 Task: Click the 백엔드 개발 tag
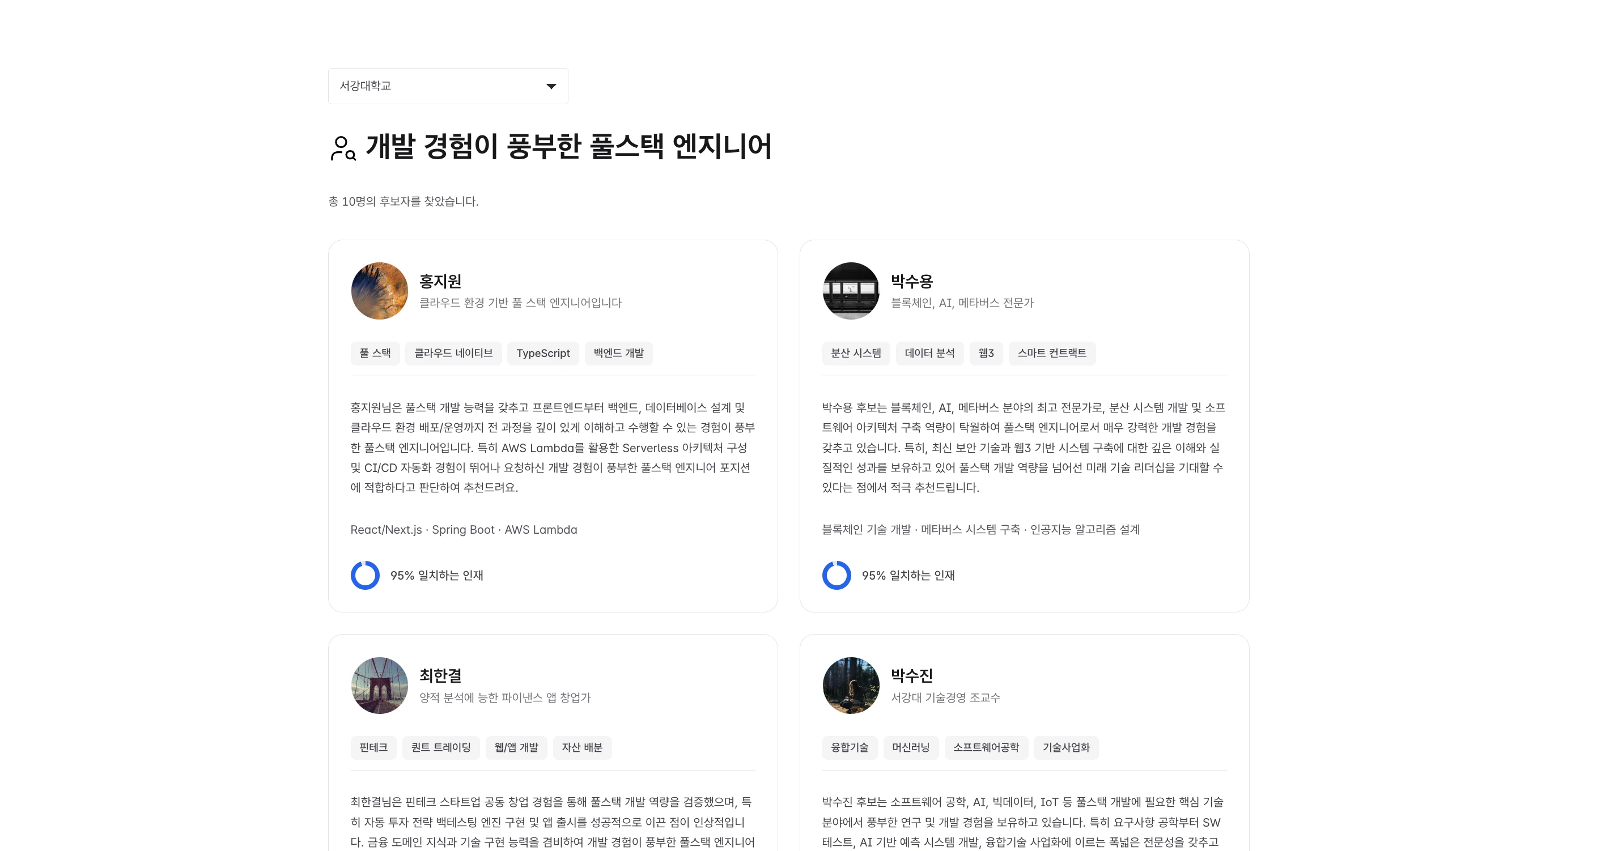619,353
